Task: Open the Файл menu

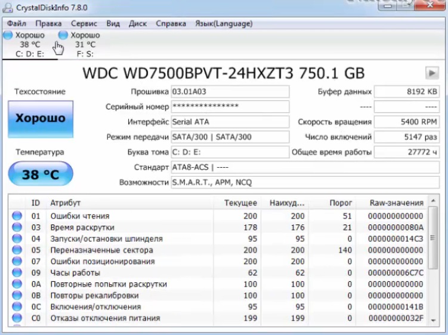Action: (17, 24)
